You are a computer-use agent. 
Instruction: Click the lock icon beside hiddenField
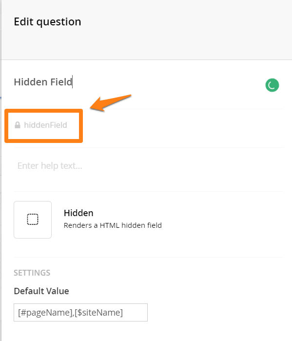(18, 125)
